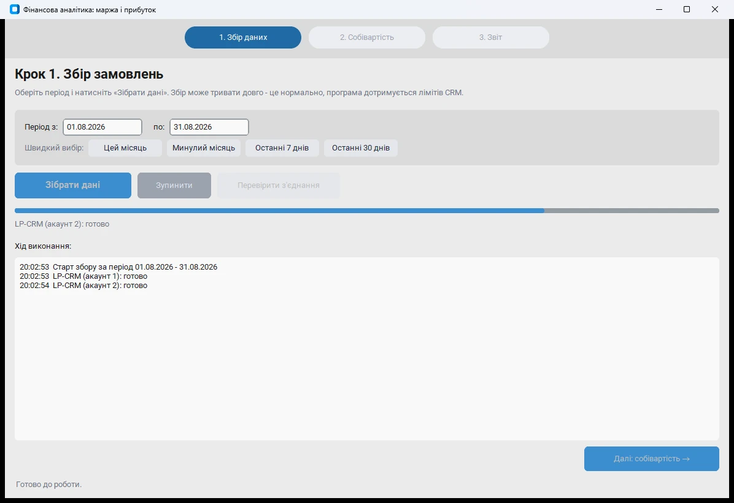Select the 'Цей місяць' quick range
Screen dimensions: 734x503
[125, 148]
